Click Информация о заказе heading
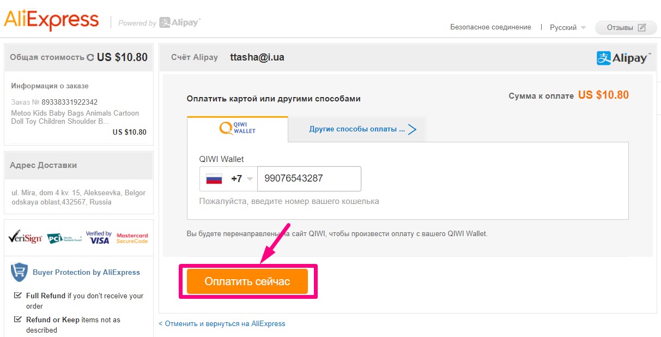The height and width of the screenshot is (337, 661). click(50, 86)
